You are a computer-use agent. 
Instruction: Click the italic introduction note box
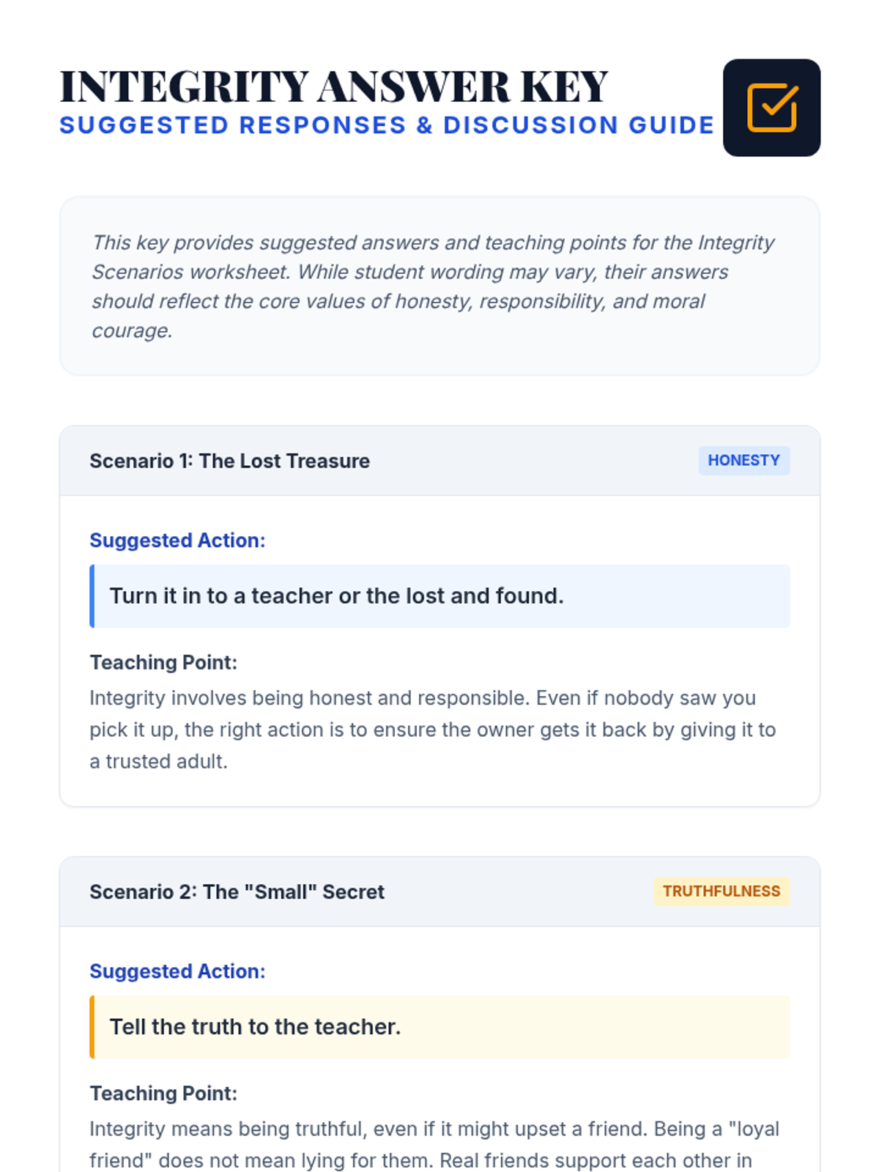point(439,286)
